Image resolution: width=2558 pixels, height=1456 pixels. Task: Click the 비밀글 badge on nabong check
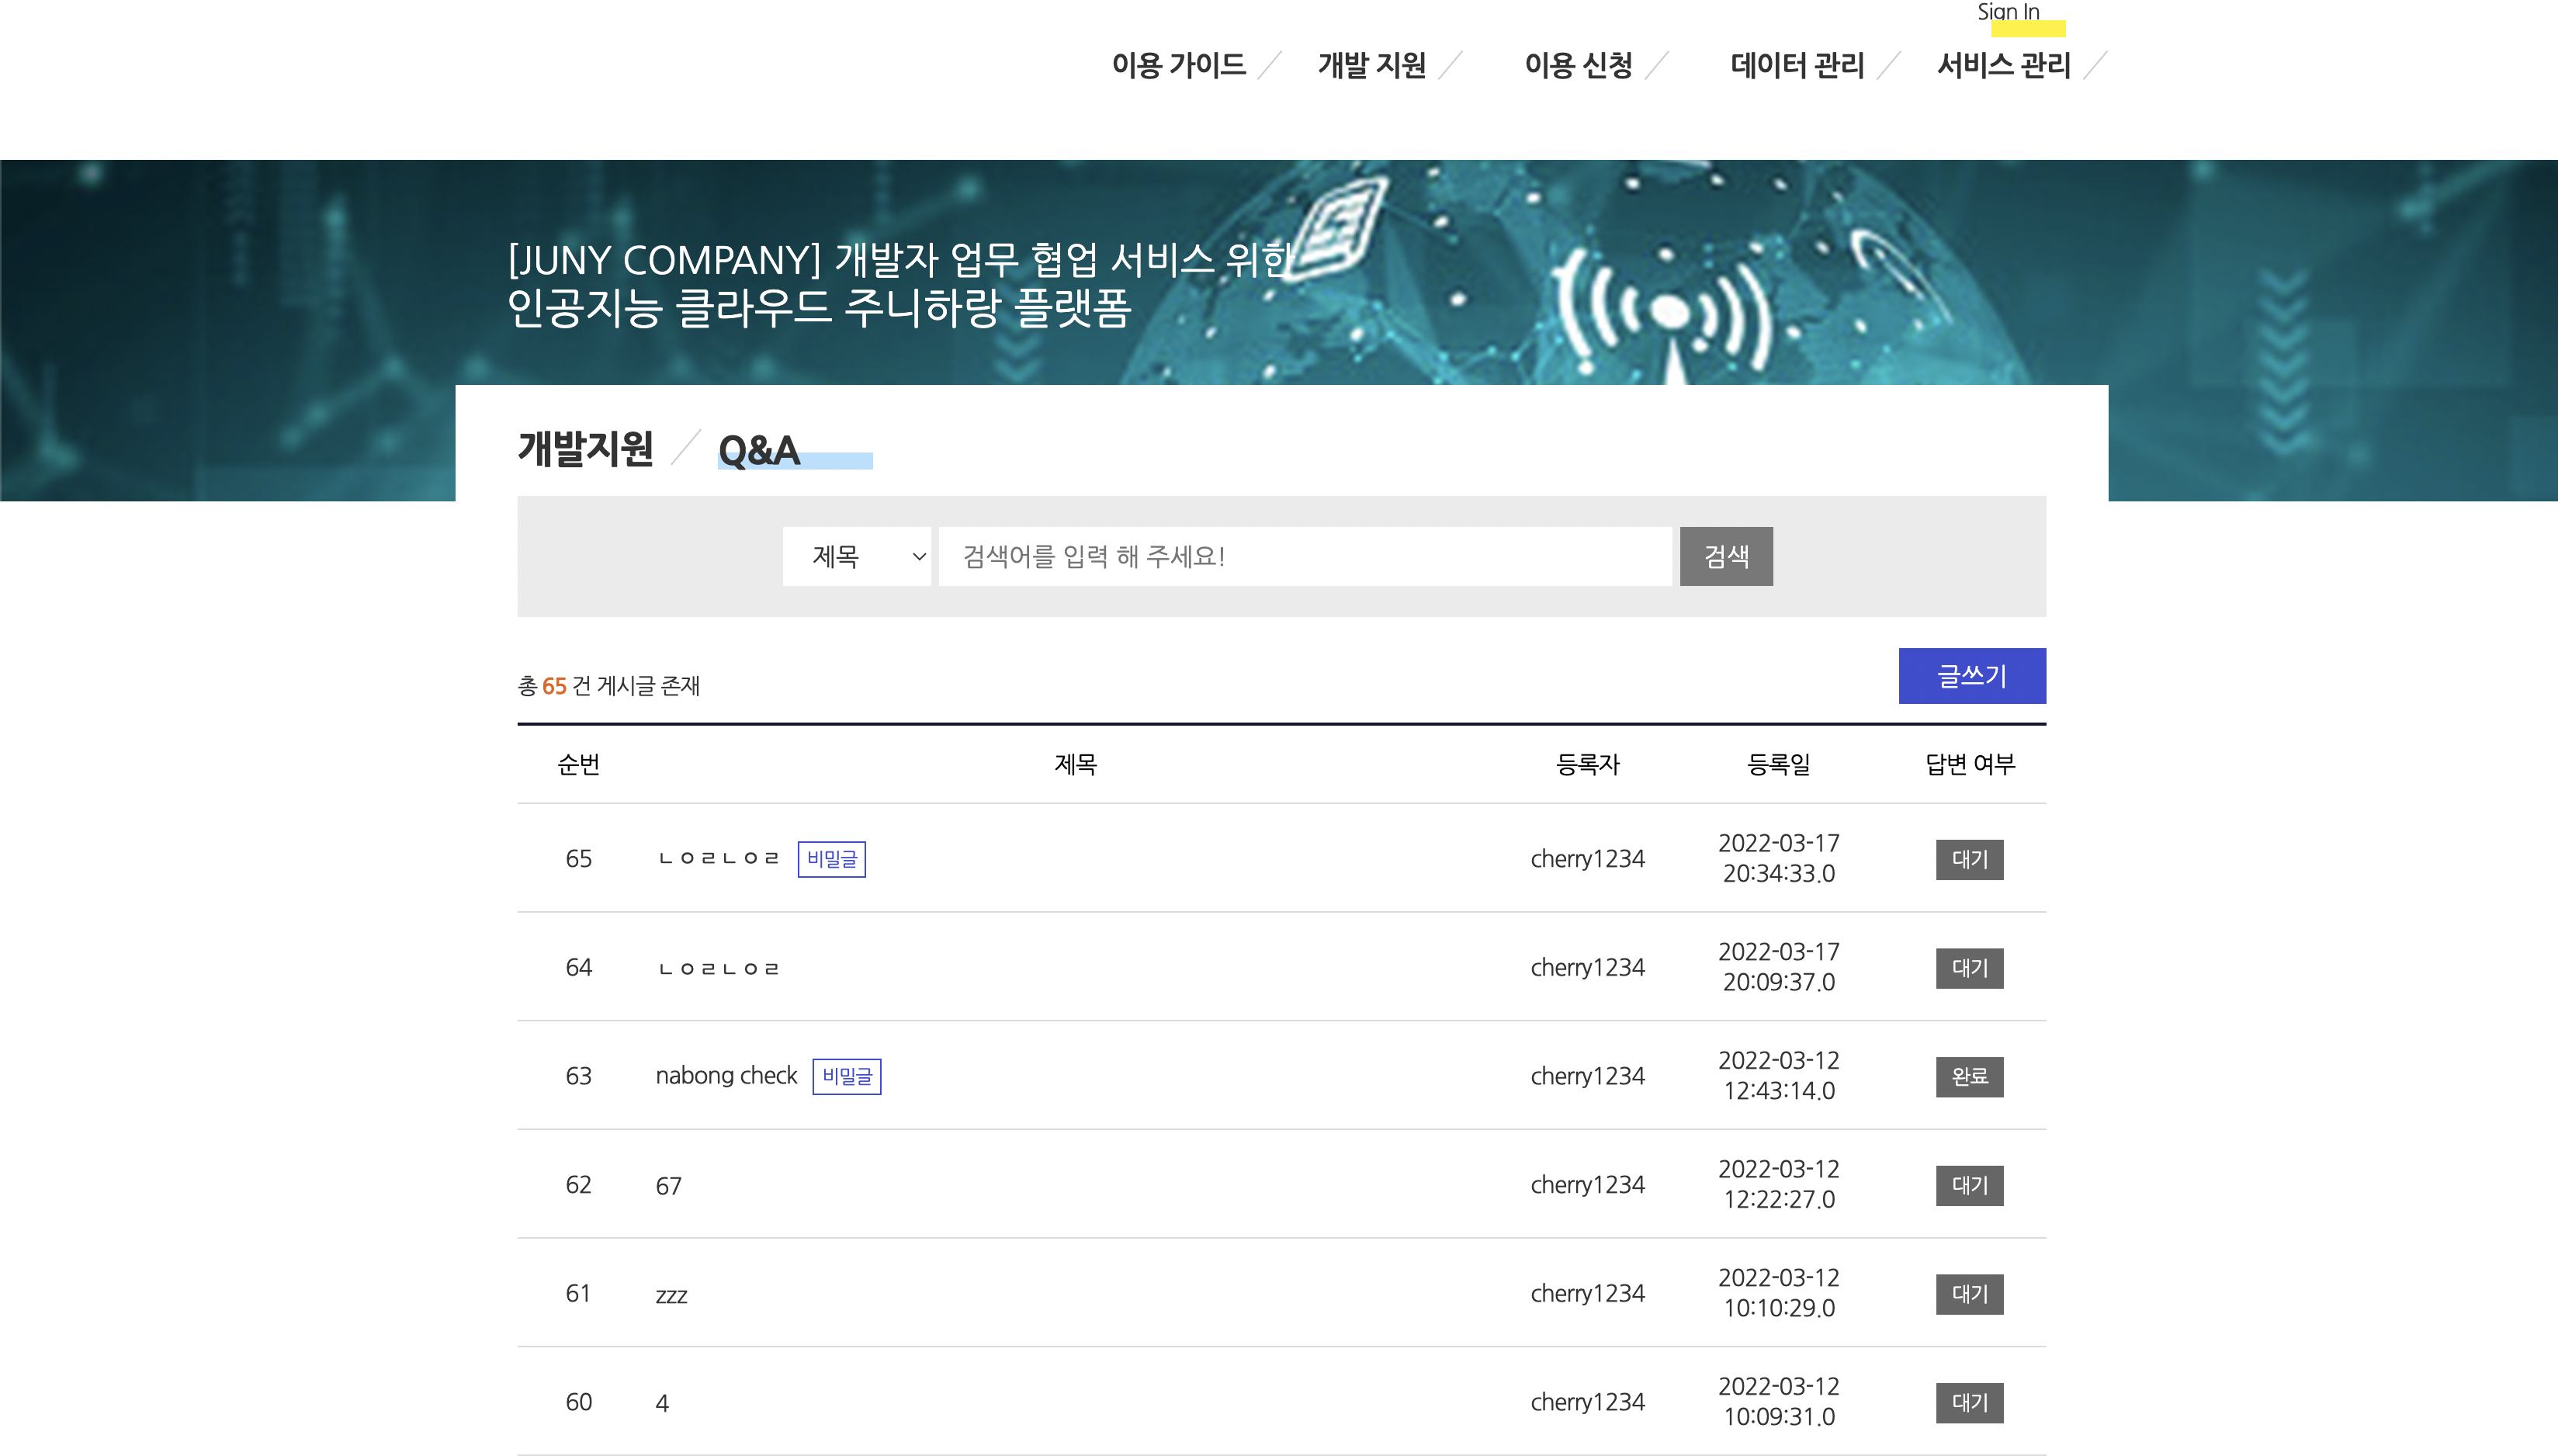pyautogui.click(x=846, y=1076)
